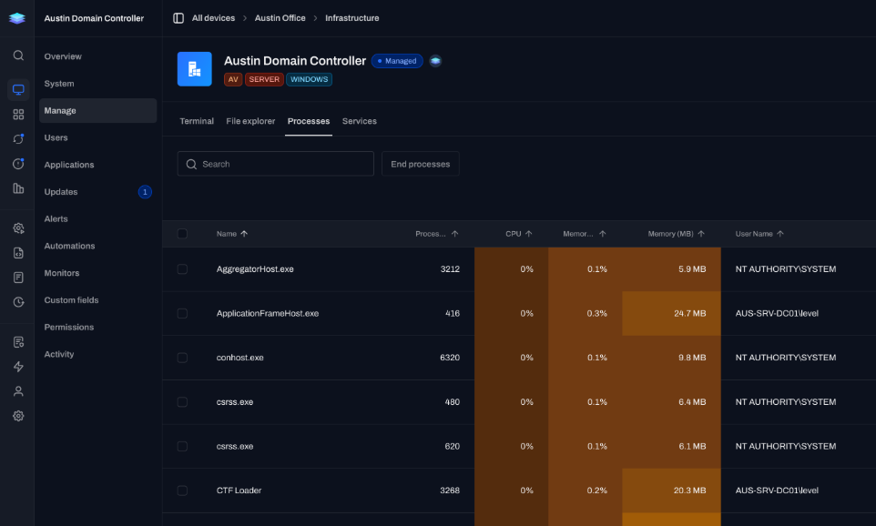The image size is (876, 526).
Task: Check the CTF Loader row checkbox
Action: [x=182, y=491]
